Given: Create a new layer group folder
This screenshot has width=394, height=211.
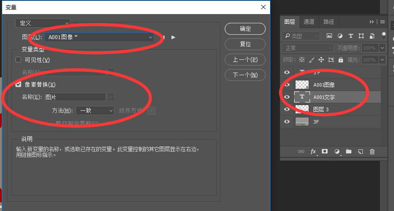Looking at the screenshot, I should pyautogui.click(x=349, y=151).
